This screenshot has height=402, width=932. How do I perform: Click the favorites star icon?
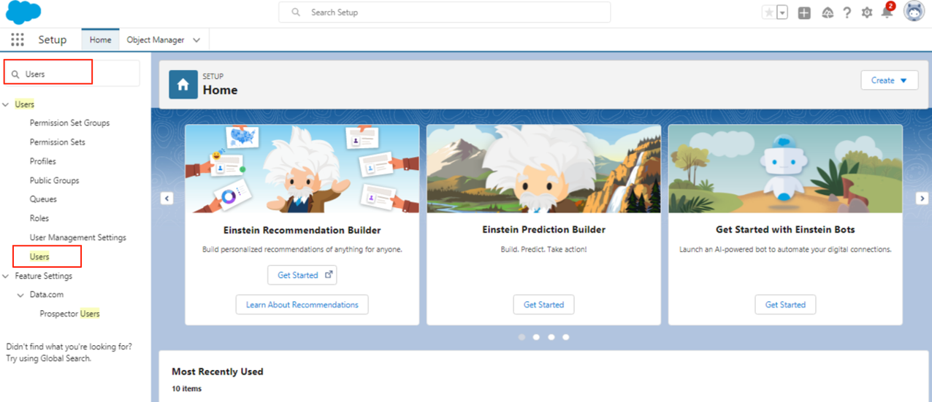click(768, 12)
